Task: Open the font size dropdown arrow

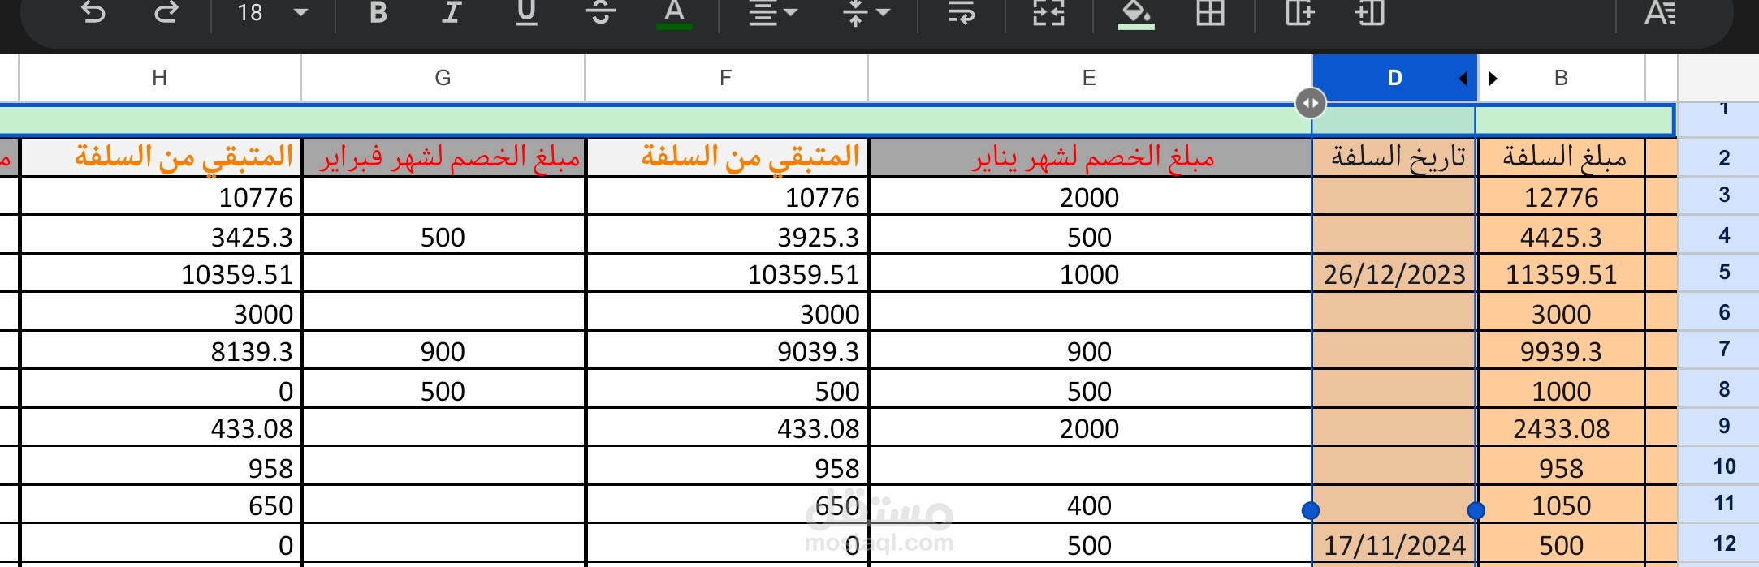Action: point(300,13)
